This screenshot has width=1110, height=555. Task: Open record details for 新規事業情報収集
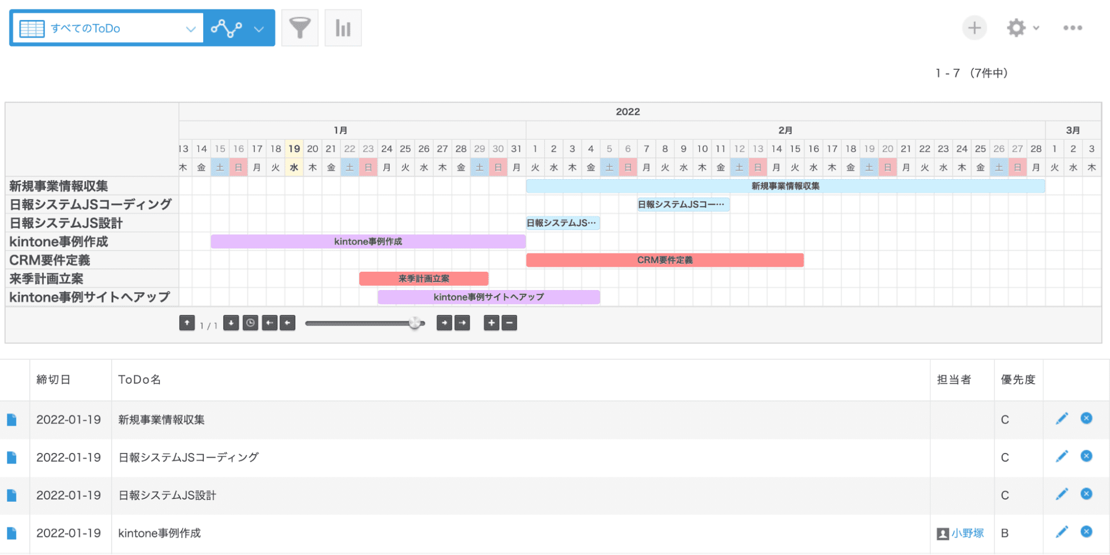click(x=12, y=420)
